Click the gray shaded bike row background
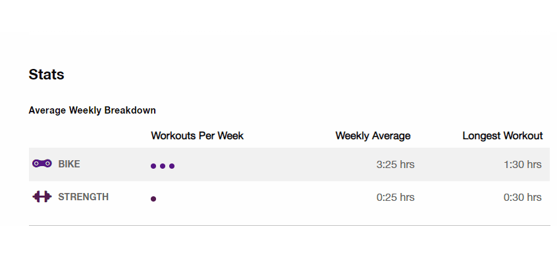 289,164
